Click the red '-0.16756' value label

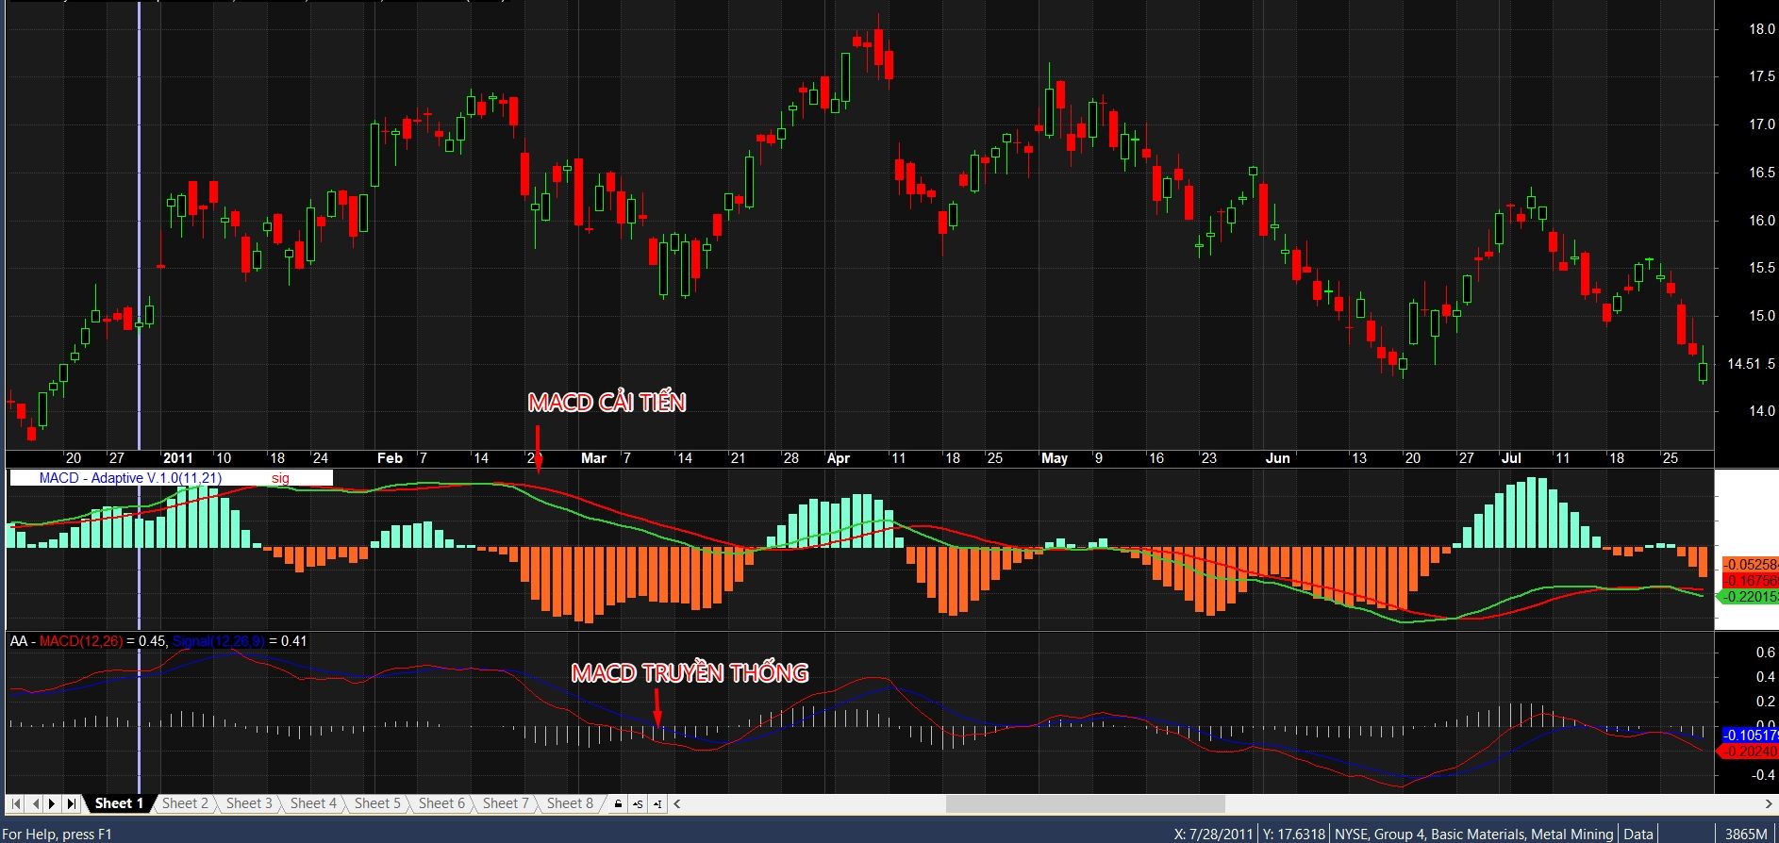pyautogui.click(x=1750, y=581)
